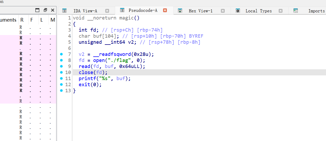Screen dimensions: 326x141
Task: Click the Imports tab icon
Action: [x=296, y=11]
